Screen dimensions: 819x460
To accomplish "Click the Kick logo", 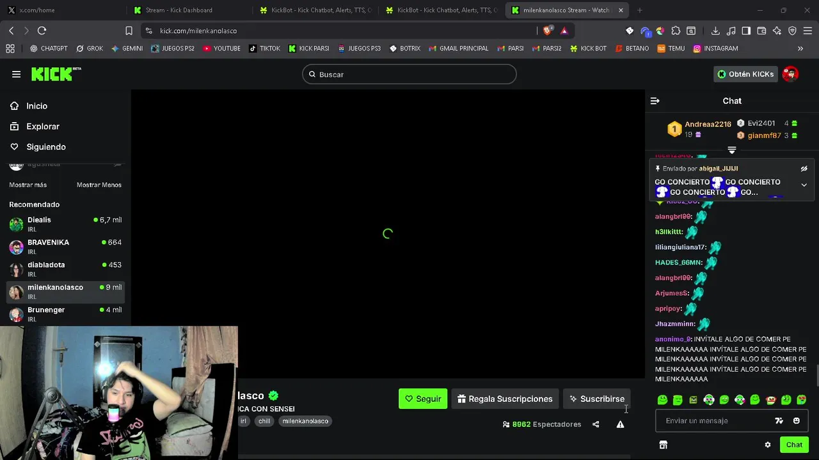I will click(x=56, y=74).
